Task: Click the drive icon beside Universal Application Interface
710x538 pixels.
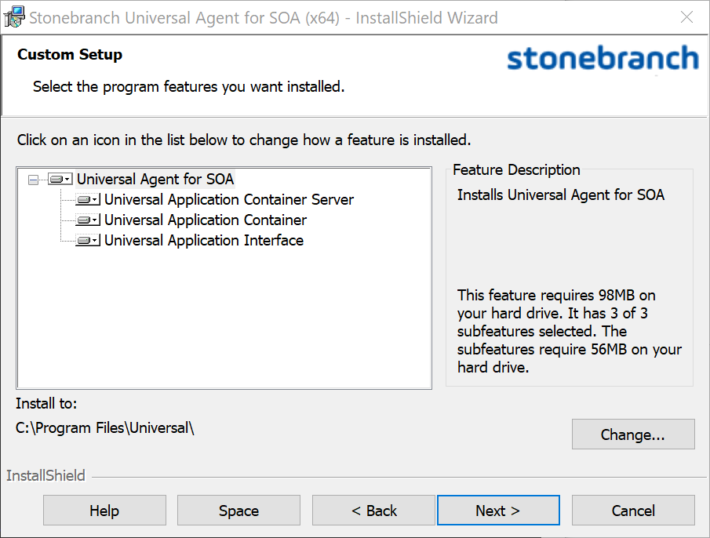Action: pos(88,241)
